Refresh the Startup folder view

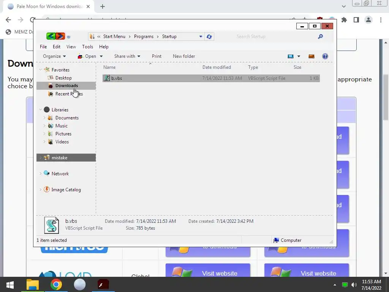tap(209, 36)
